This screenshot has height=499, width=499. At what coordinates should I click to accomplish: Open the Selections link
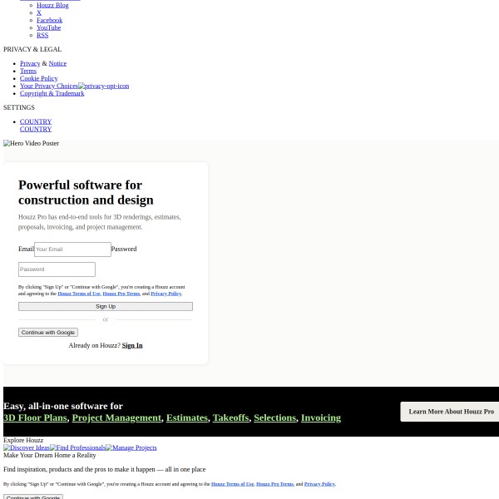click(x=275, y=417)
